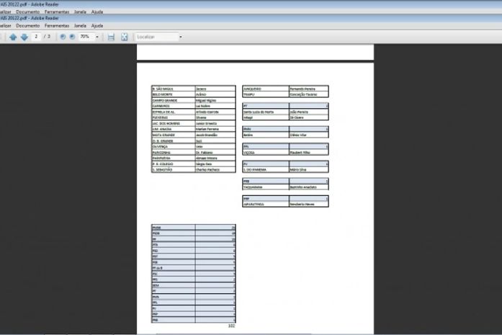Open Ajuda in the lower menu bar
This screenshot has width=502, height=335.
98,25
